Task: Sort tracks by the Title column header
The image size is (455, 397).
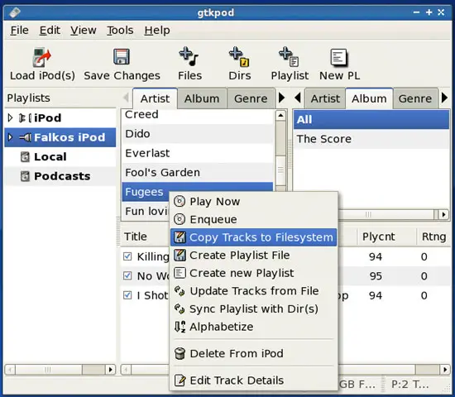Action: pos(136,237)
